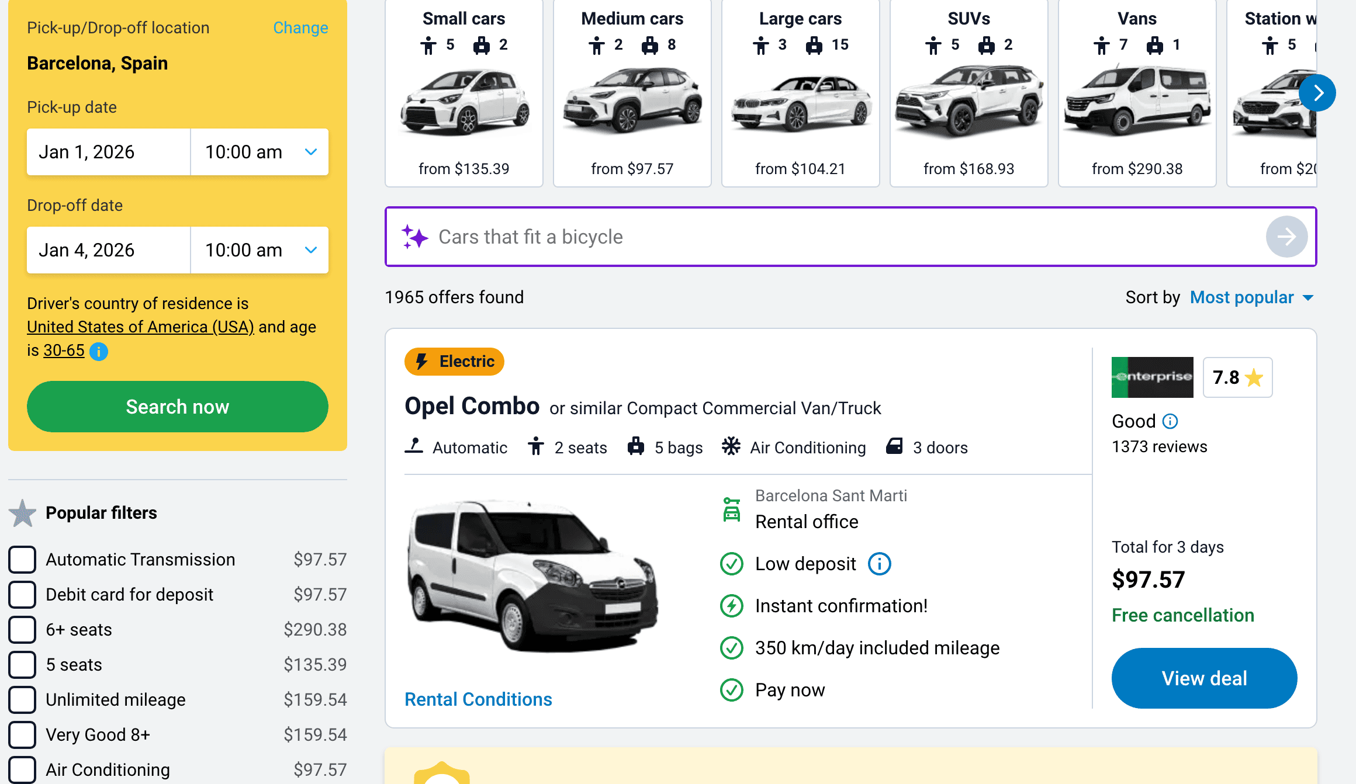Check the Unlimited mileage filter
This screenshot has width=1356, height=784.
(22, 699)
